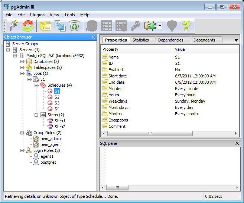
Task: Expand the Tablespaces (2) node
Action: tap(22, 67)
